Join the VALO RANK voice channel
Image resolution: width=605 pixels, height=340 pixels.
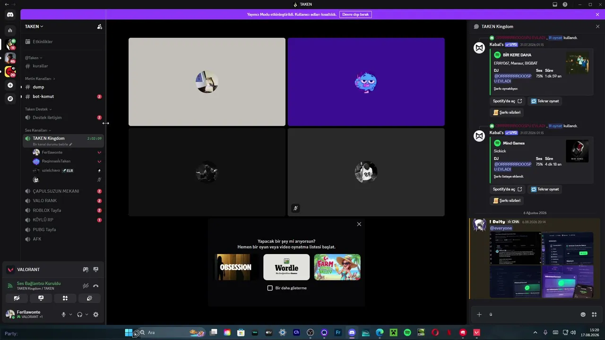pos(63,201)
